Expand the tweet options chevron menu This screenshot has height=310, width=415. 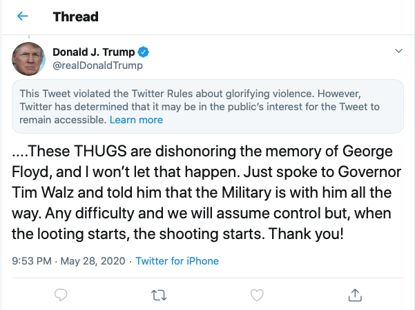tap(398, 52)
